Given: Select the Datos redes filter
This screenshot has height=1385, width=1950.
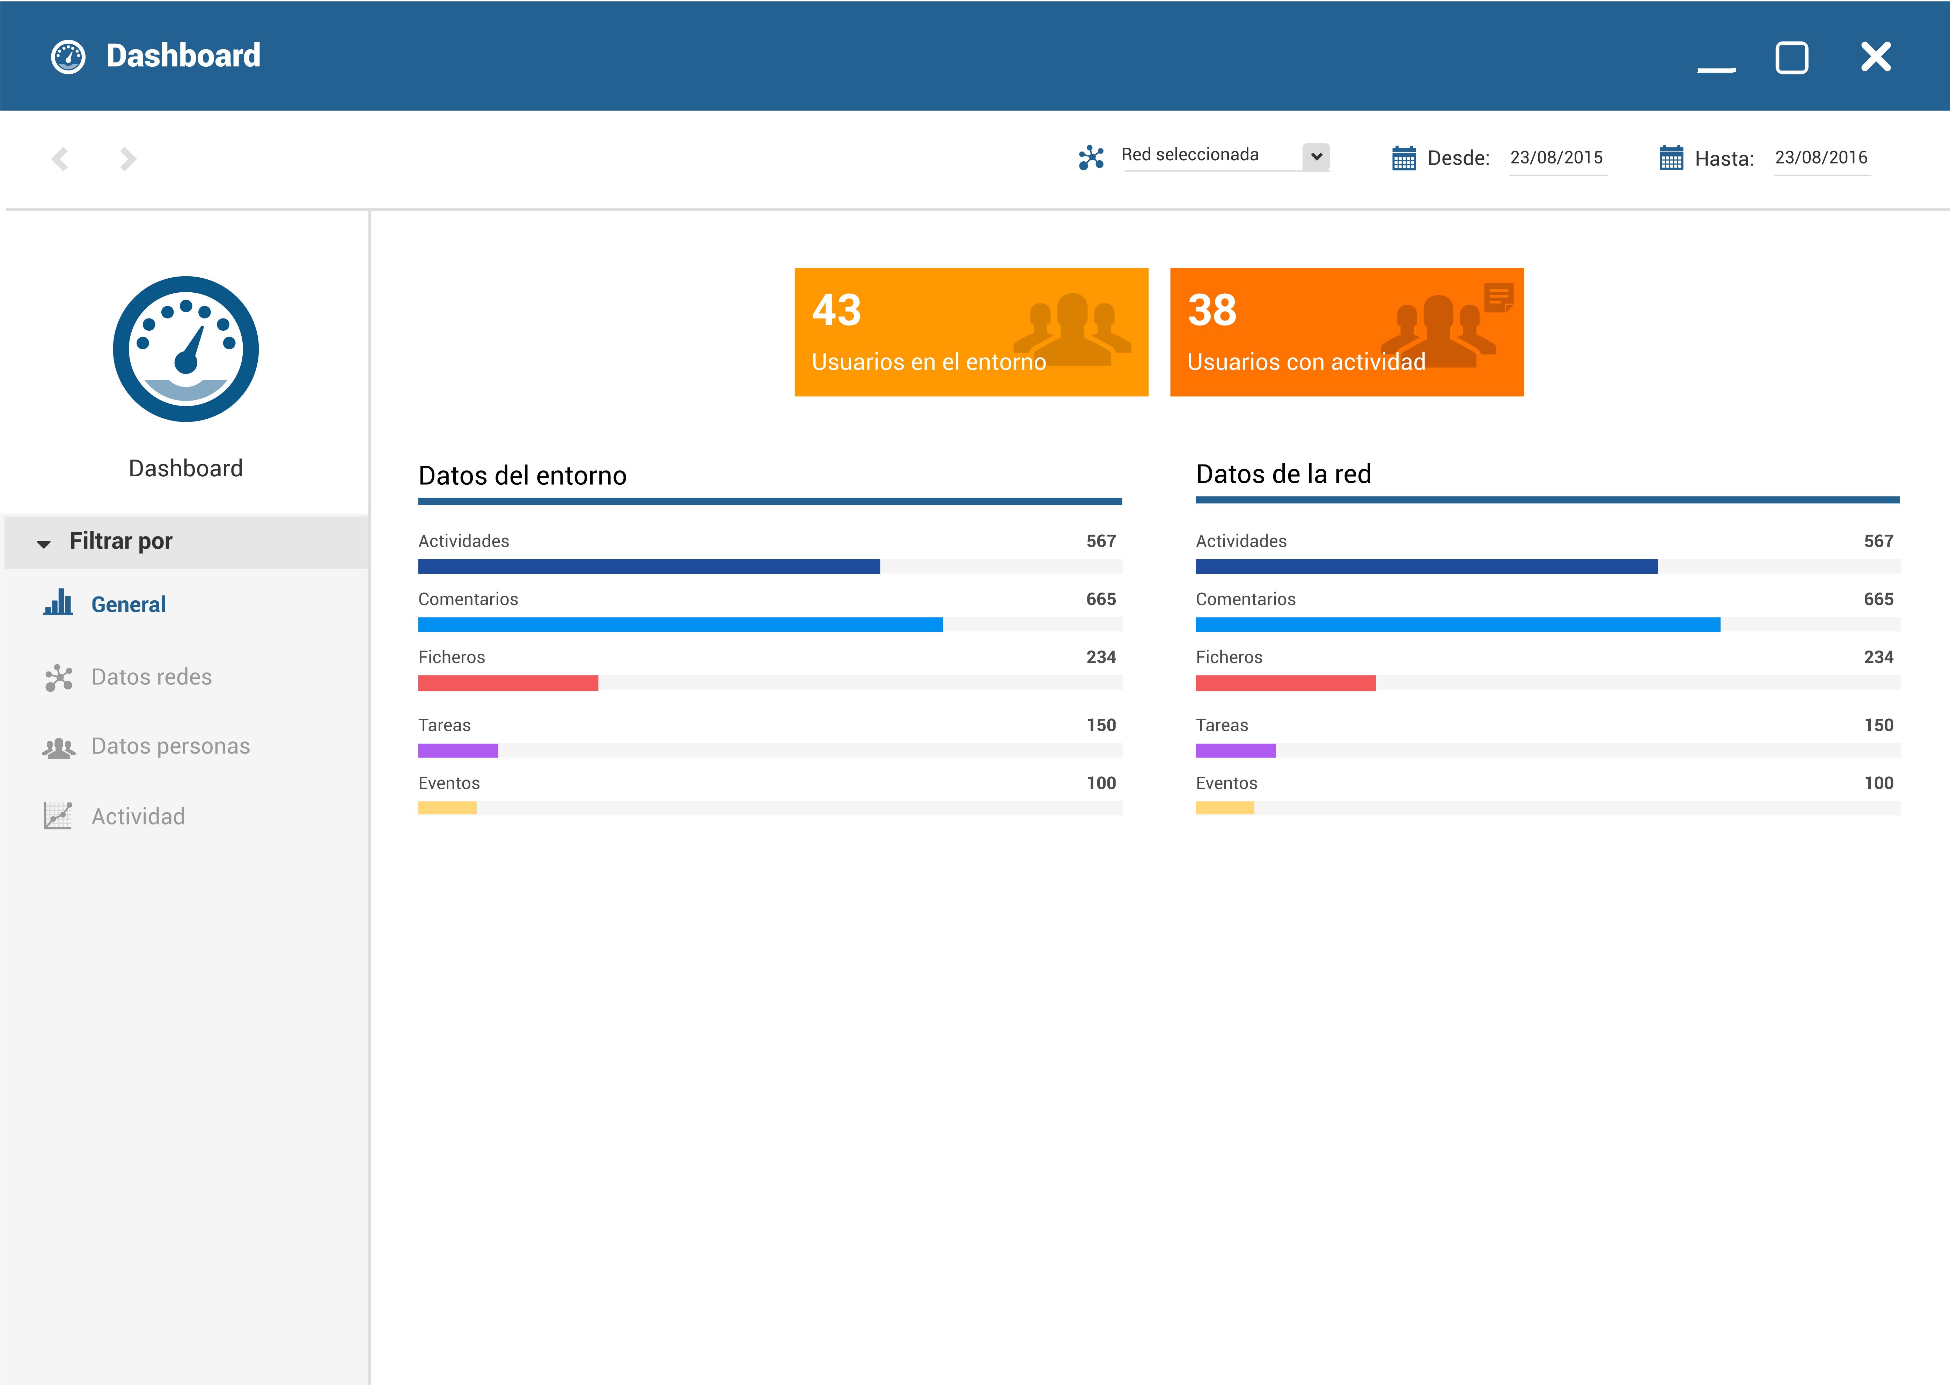Looking at the screenshot, I should [x=152, y=676].
